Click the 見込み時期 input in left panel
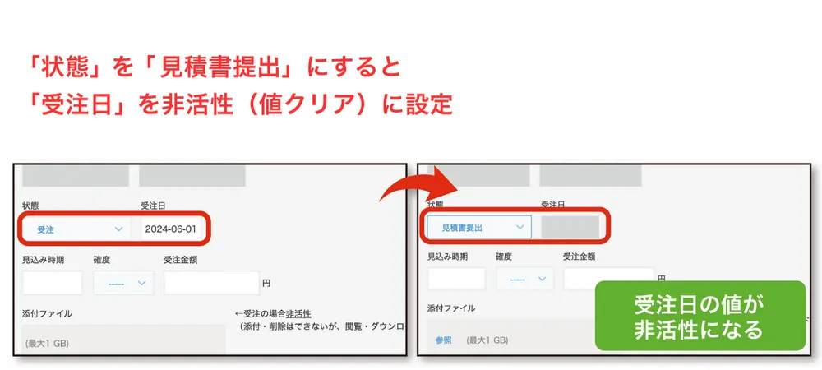Screen dimensions: 822x370 pos(53,283)
